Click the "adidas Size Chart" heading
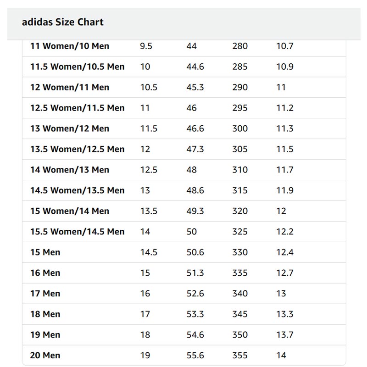Screen dimensions: 367x367 (x=62, y=22)
